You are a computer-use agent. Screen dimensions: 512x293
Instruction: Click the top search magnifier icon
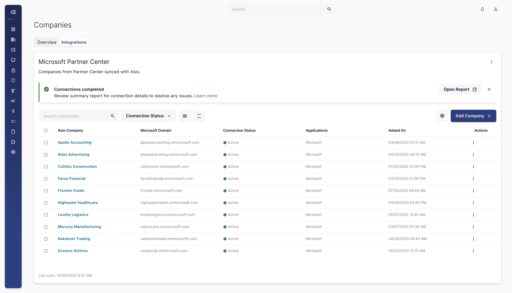[x=329, y=9]
